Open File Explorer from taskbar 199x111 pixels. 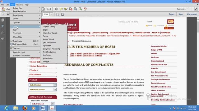pos(16,108)
